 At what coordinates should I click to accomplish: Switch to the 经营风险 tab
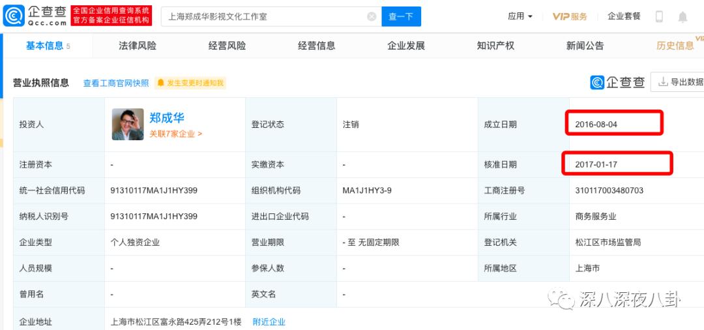tap(227, 46)
